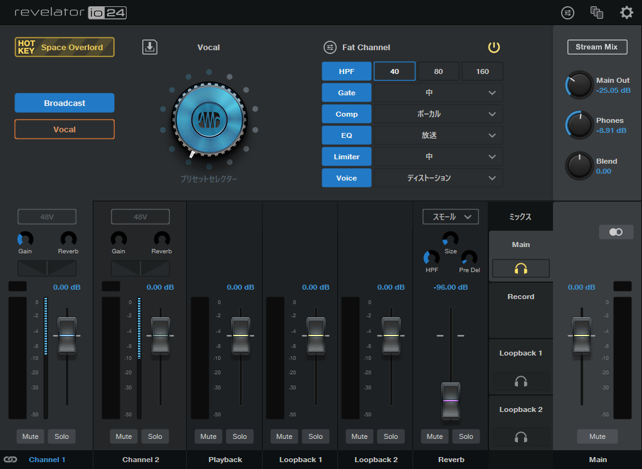Select the 160 Hz HPF option
642x469 pixels.
coord(482,71)
